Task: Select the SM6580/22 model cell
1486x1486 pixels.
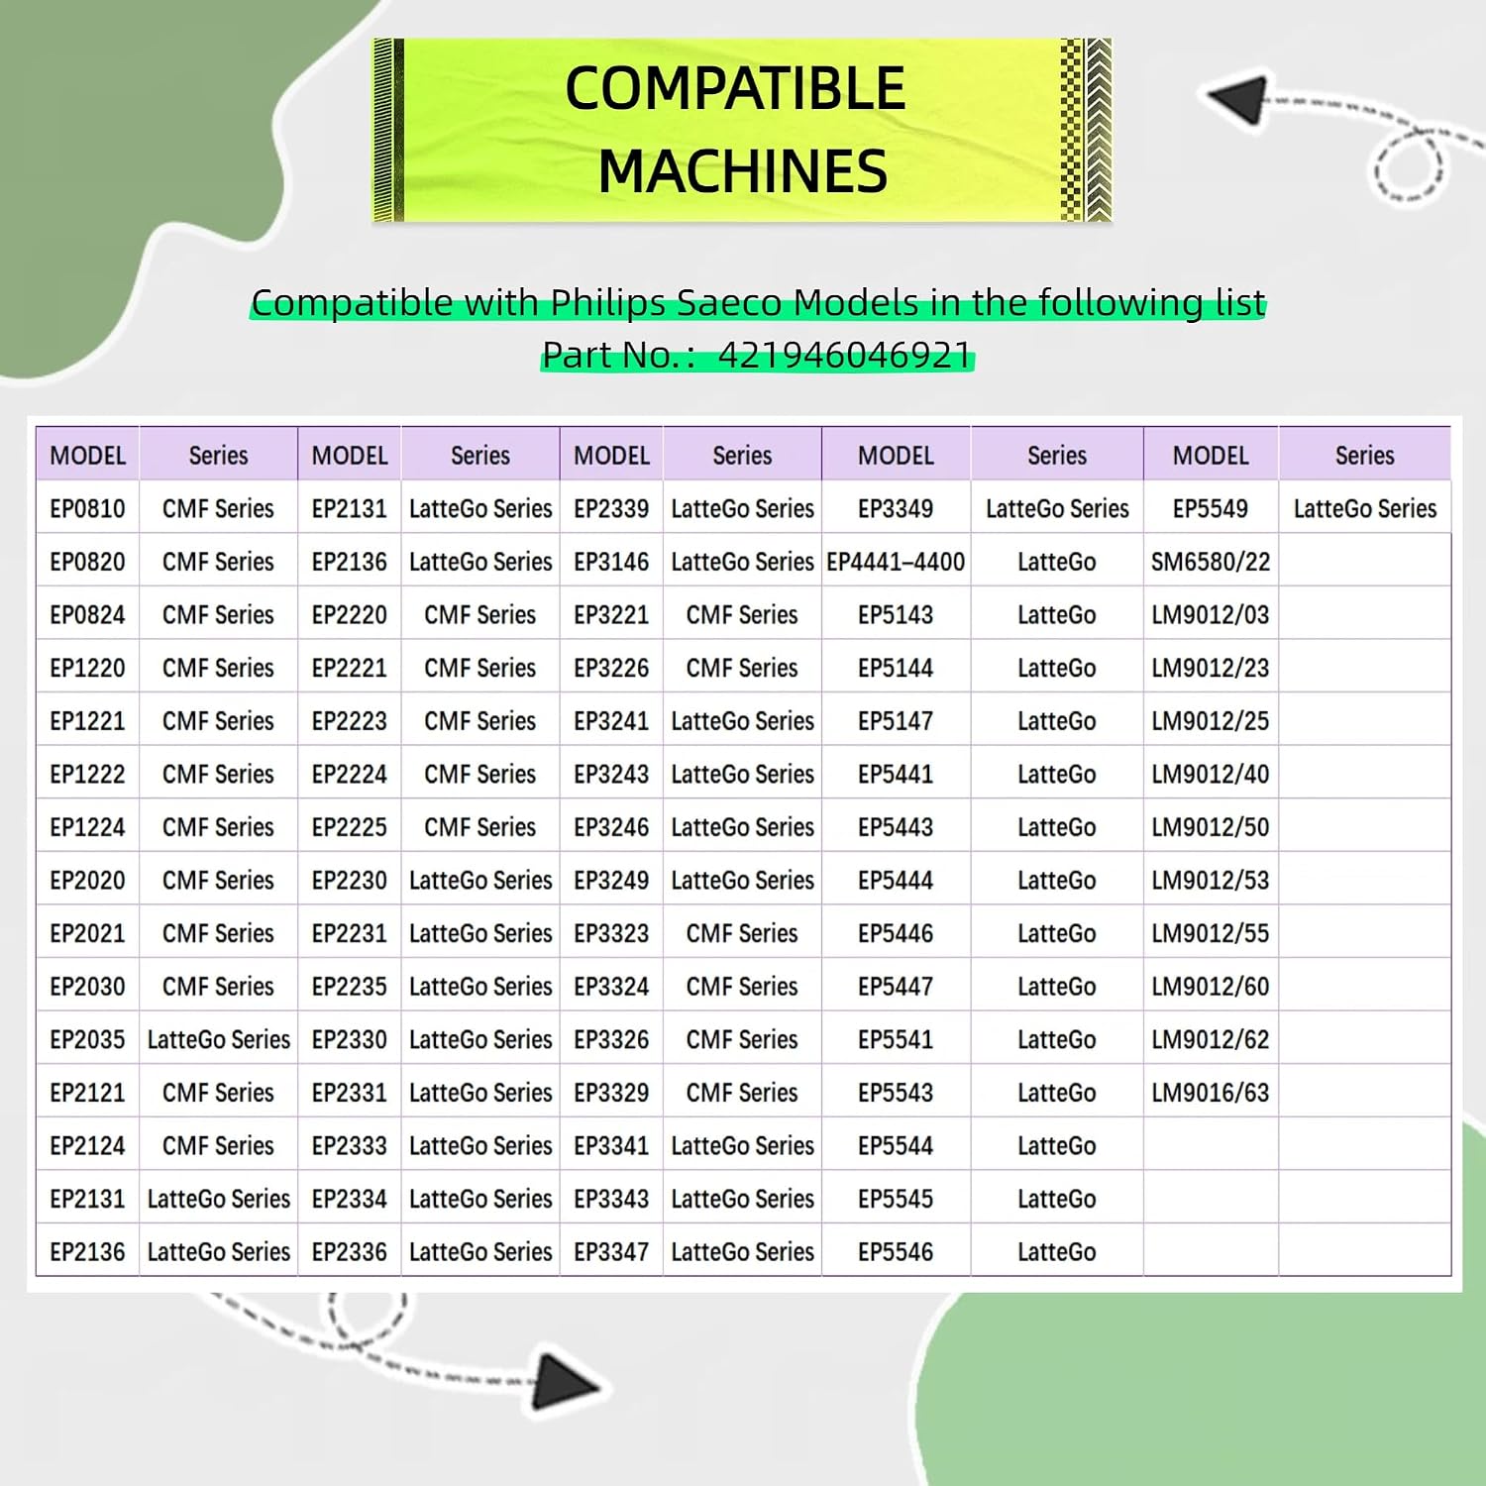Action: [1211, 562]
